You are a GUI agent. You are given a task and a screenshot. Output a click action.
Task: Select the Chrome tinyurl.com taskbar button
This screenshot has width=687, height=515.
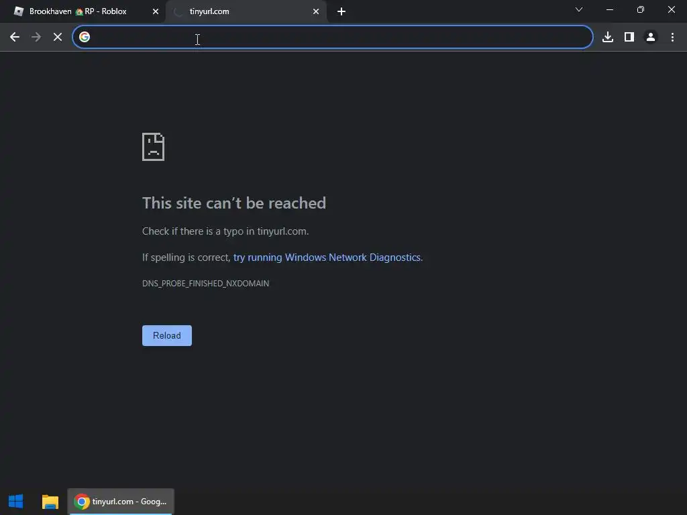click(121, 502)
